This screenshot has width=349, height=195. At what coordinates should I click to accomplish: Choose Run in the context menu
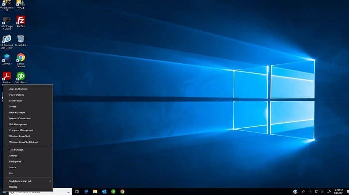28,173
